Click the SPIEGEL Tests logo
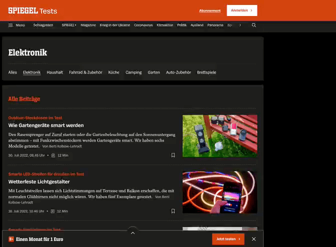Image resolution: width=336 pixels, height=247 pixels. [32, 10]
